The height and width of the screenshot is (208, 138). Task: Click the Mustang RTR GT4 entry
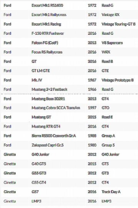pyautogui.click(x=46, y=126)
